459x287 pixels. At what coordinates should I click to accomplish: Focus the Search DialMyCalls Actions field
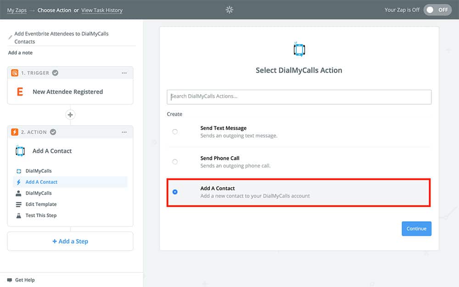pyautogui.click(x=299, y=97)
